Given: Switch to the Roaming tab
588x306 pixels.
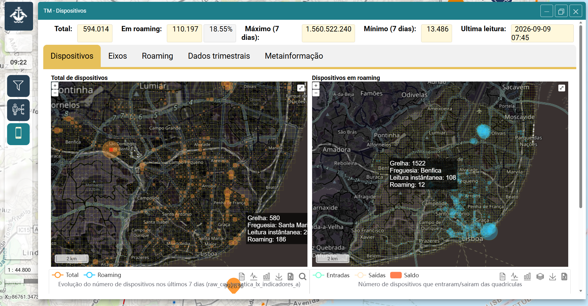Looking at the screenshot, I should (x=158, y=56).
